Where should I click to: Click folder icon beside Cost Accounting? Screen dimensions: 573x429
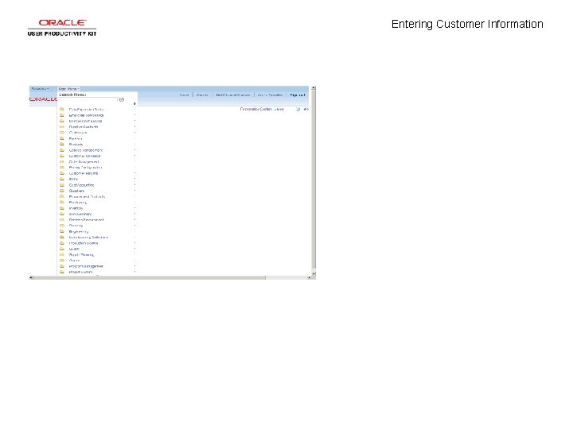[62, 185]
